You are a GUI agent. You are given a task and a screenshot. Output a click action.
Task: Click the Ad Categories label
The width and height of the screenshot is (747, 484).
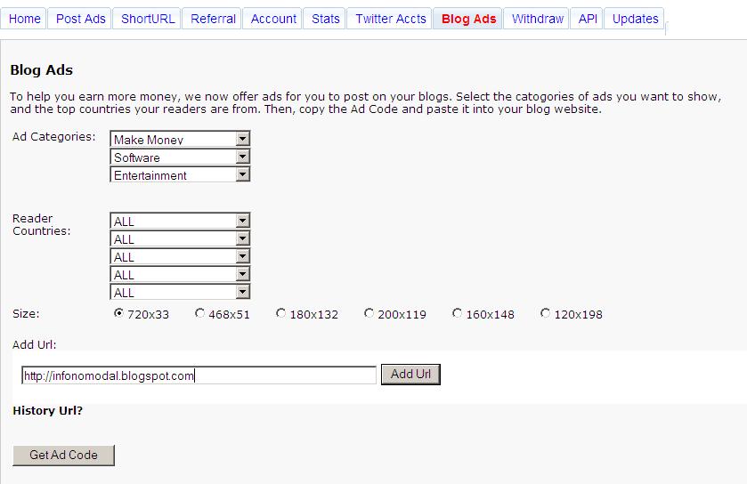pos(53,137)
